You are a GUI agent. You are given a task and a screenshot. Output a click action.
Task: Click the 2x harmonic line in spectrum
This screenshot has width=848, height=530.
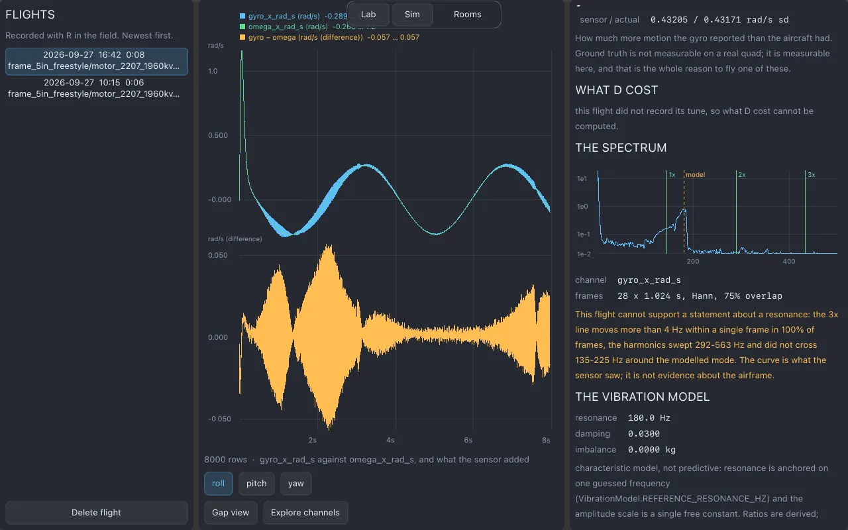point(736,212)
